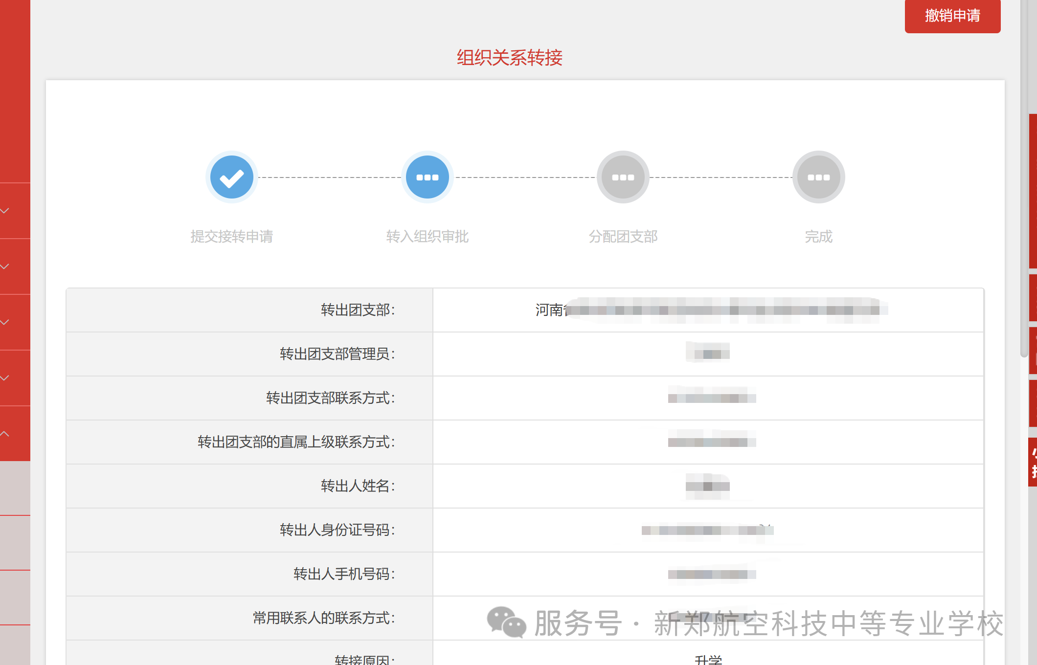1037x665 pixels.
Task: Click the 组织关系转接 page title
Action: (510, 58)
